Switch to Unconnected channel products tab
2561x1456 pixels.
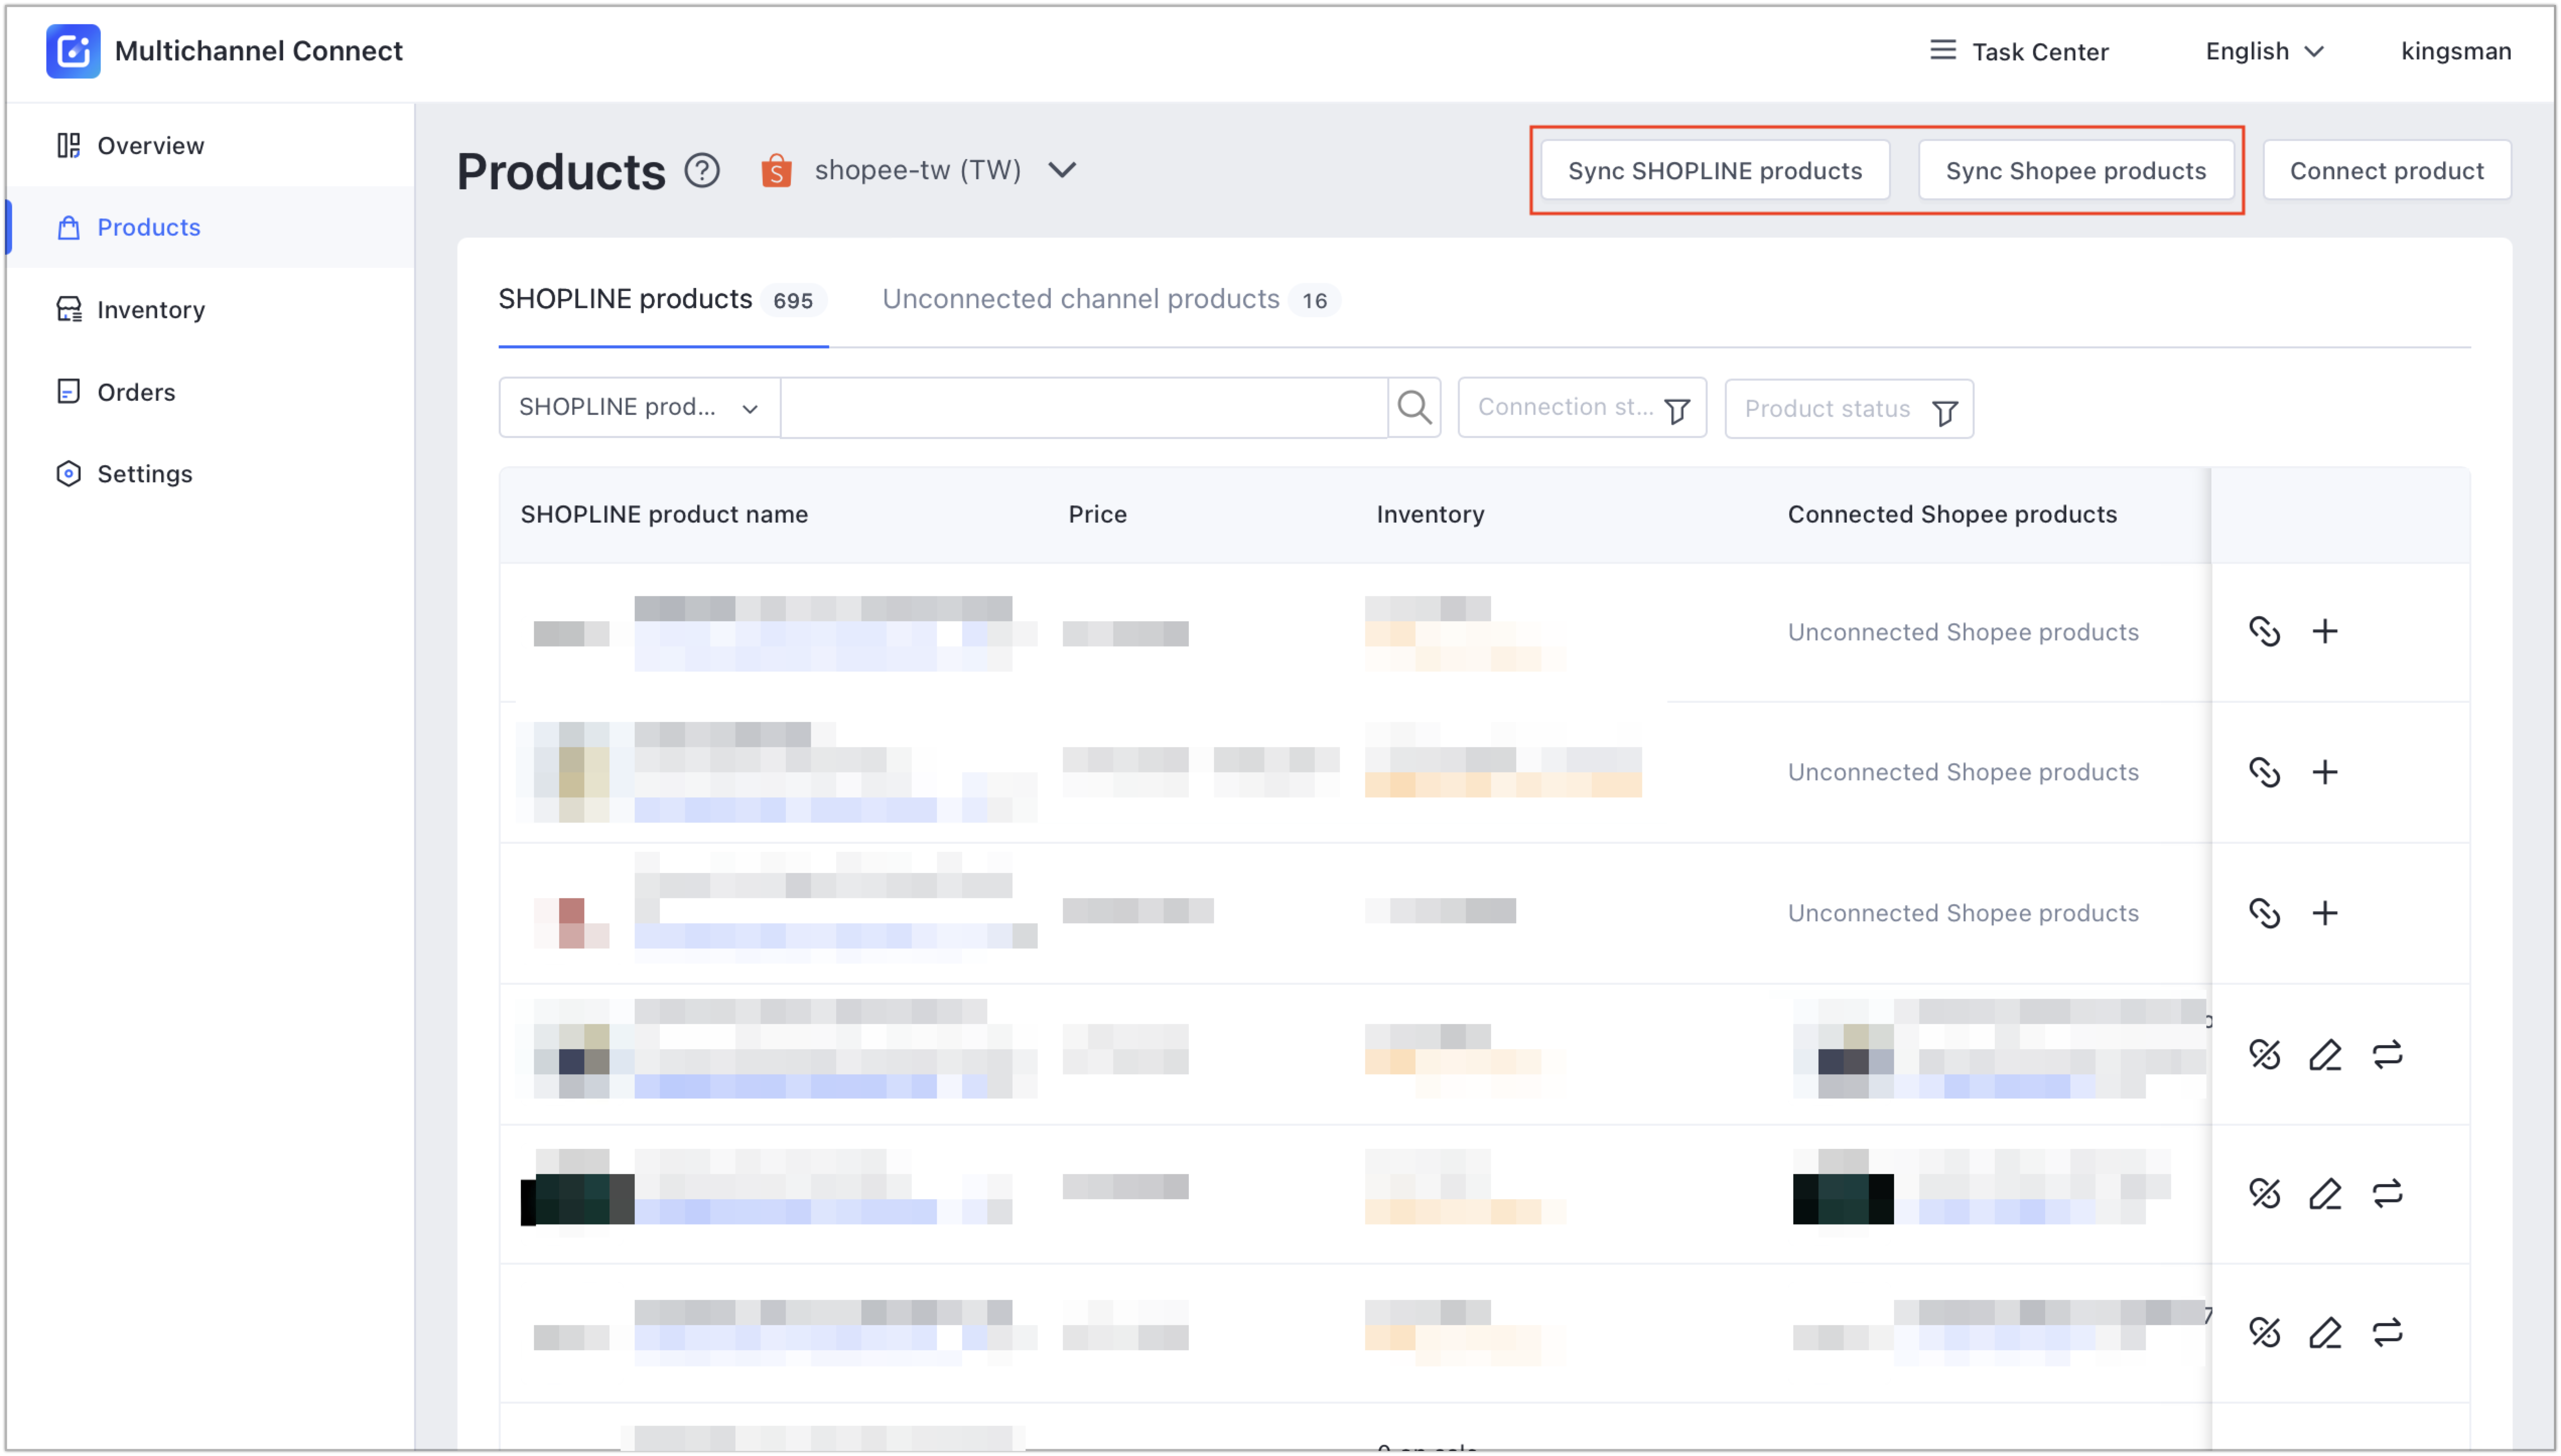(1110, 299)
